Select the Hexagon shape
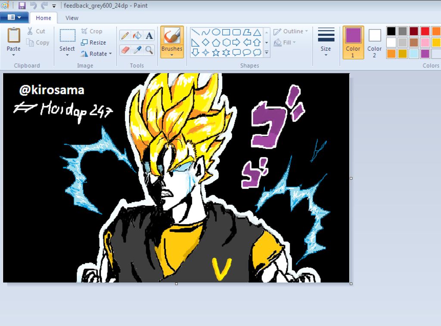The height and width of the screenshot is (326, 441). [226, 43]
